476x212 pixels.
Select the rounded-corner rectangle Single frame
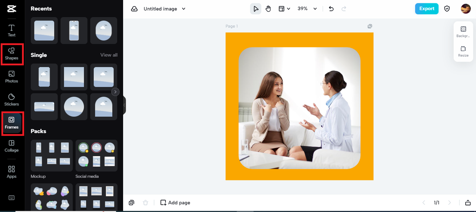pyautogui.click(x=104, y=77)
